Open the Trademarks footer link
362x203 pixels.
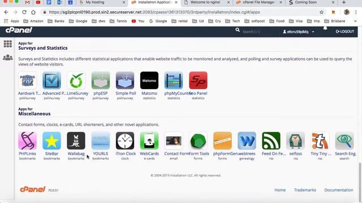[305, 190]
